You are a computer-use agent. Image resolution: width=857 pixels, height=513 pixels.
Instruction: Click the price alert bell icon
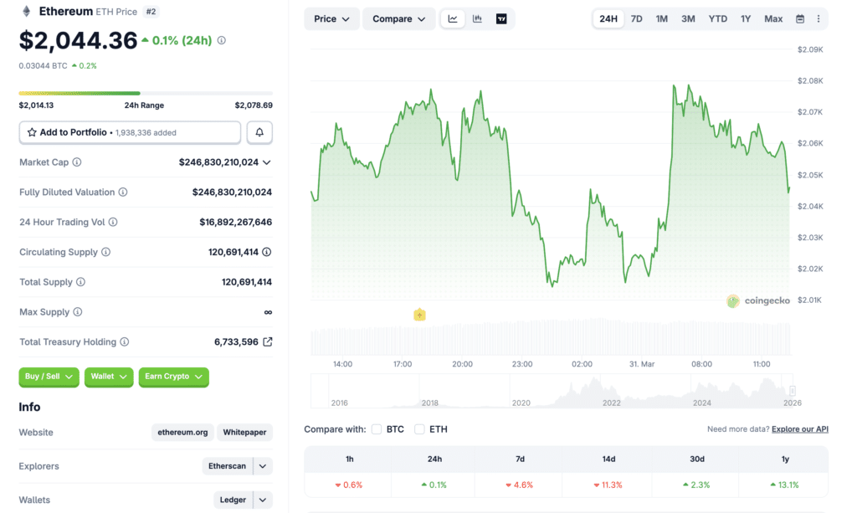click(259, 132)
